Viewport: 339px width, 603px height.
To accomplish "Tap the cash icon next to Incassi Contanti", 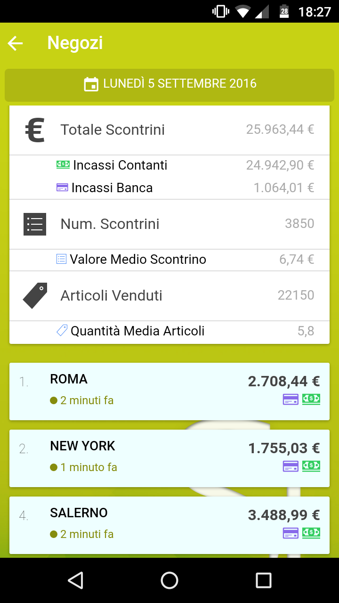I will tap(63, 165).
